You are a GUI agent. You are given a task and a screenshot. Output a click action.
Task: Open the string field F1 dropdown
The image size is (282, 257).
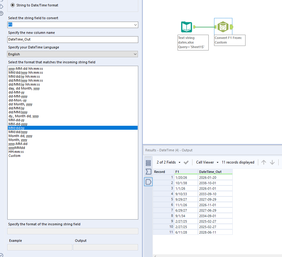[72, 25]
